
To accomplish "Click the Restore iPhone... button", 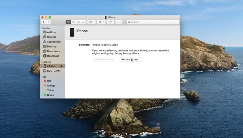I will [x=131, y=59].
